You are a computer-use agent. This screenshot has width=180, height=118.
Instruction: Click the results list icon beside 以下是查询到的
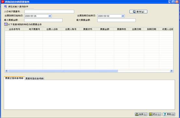pyautogui.click(x=6, y=24)
